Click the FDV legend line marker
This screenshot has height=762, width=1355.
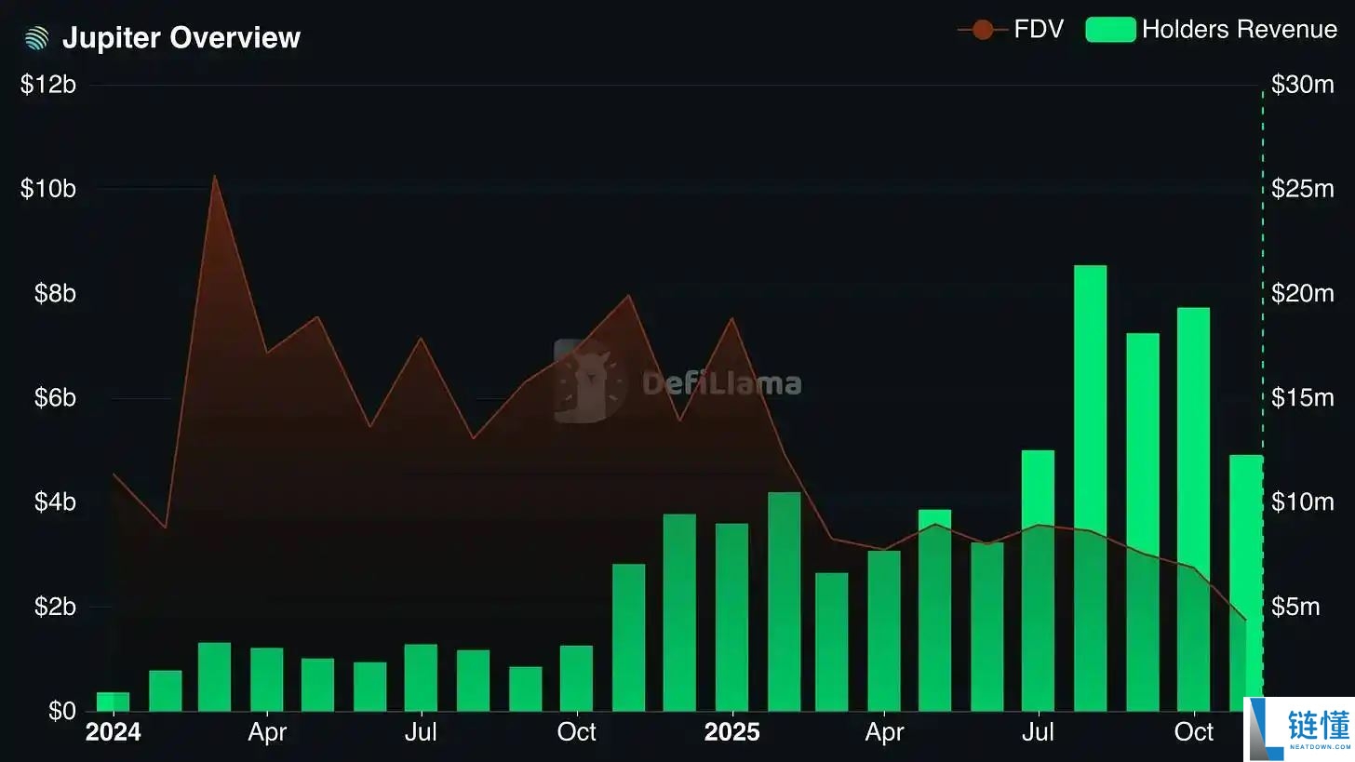982,30
